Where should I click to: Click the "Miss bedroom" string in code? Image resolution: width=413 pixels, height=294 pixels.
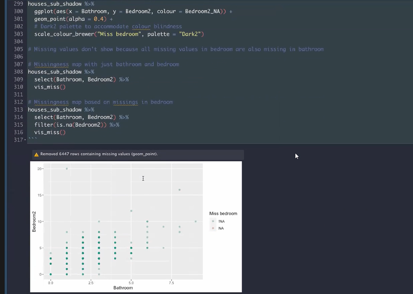coord(119,34)
